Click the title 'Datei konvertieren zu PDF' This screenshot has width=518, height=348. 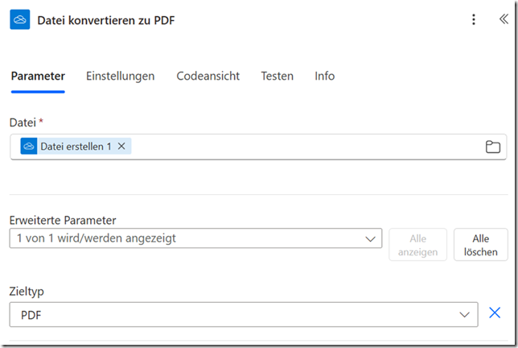coord(105,20)
